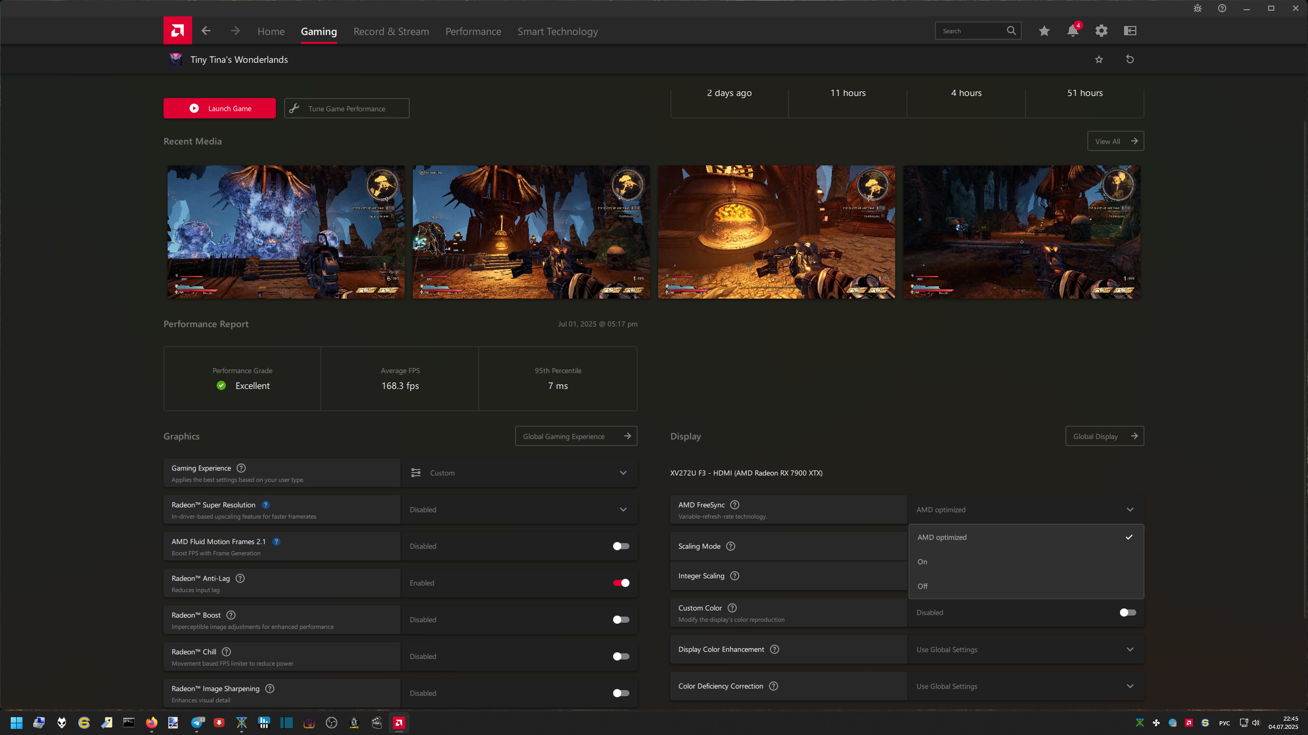
Task: Open notifications bell icon
Action: (1072, 31)
